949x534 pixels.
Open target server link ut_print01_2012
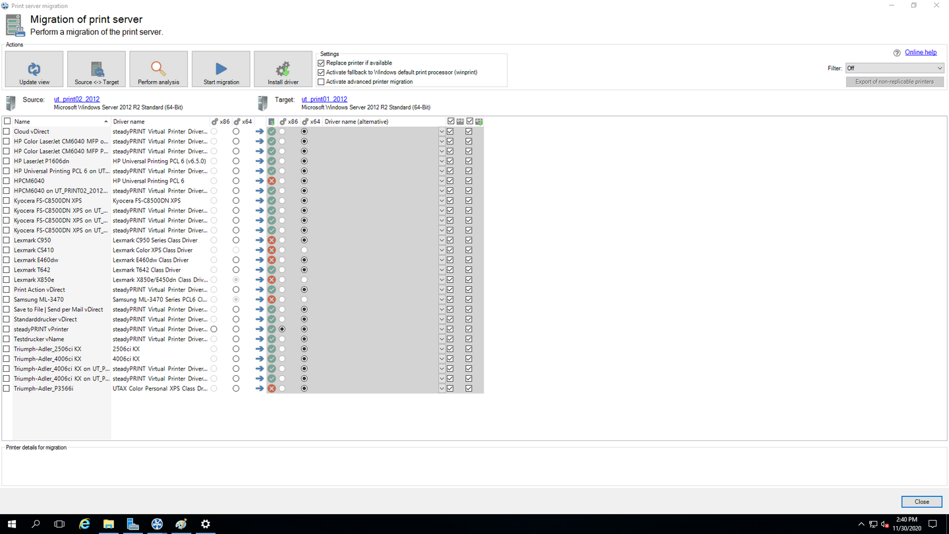pos(324,100)
